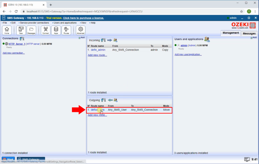The height and width of the screenshot is (164, 259).
Task: Switch to the Messages tab
Action: (249, 34)
